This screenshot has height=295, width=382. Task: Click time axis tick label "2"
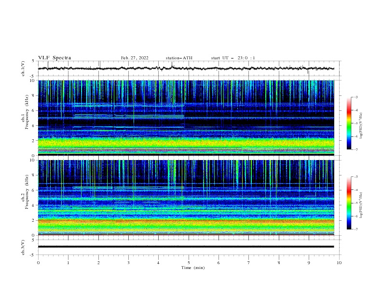point(98,263)
